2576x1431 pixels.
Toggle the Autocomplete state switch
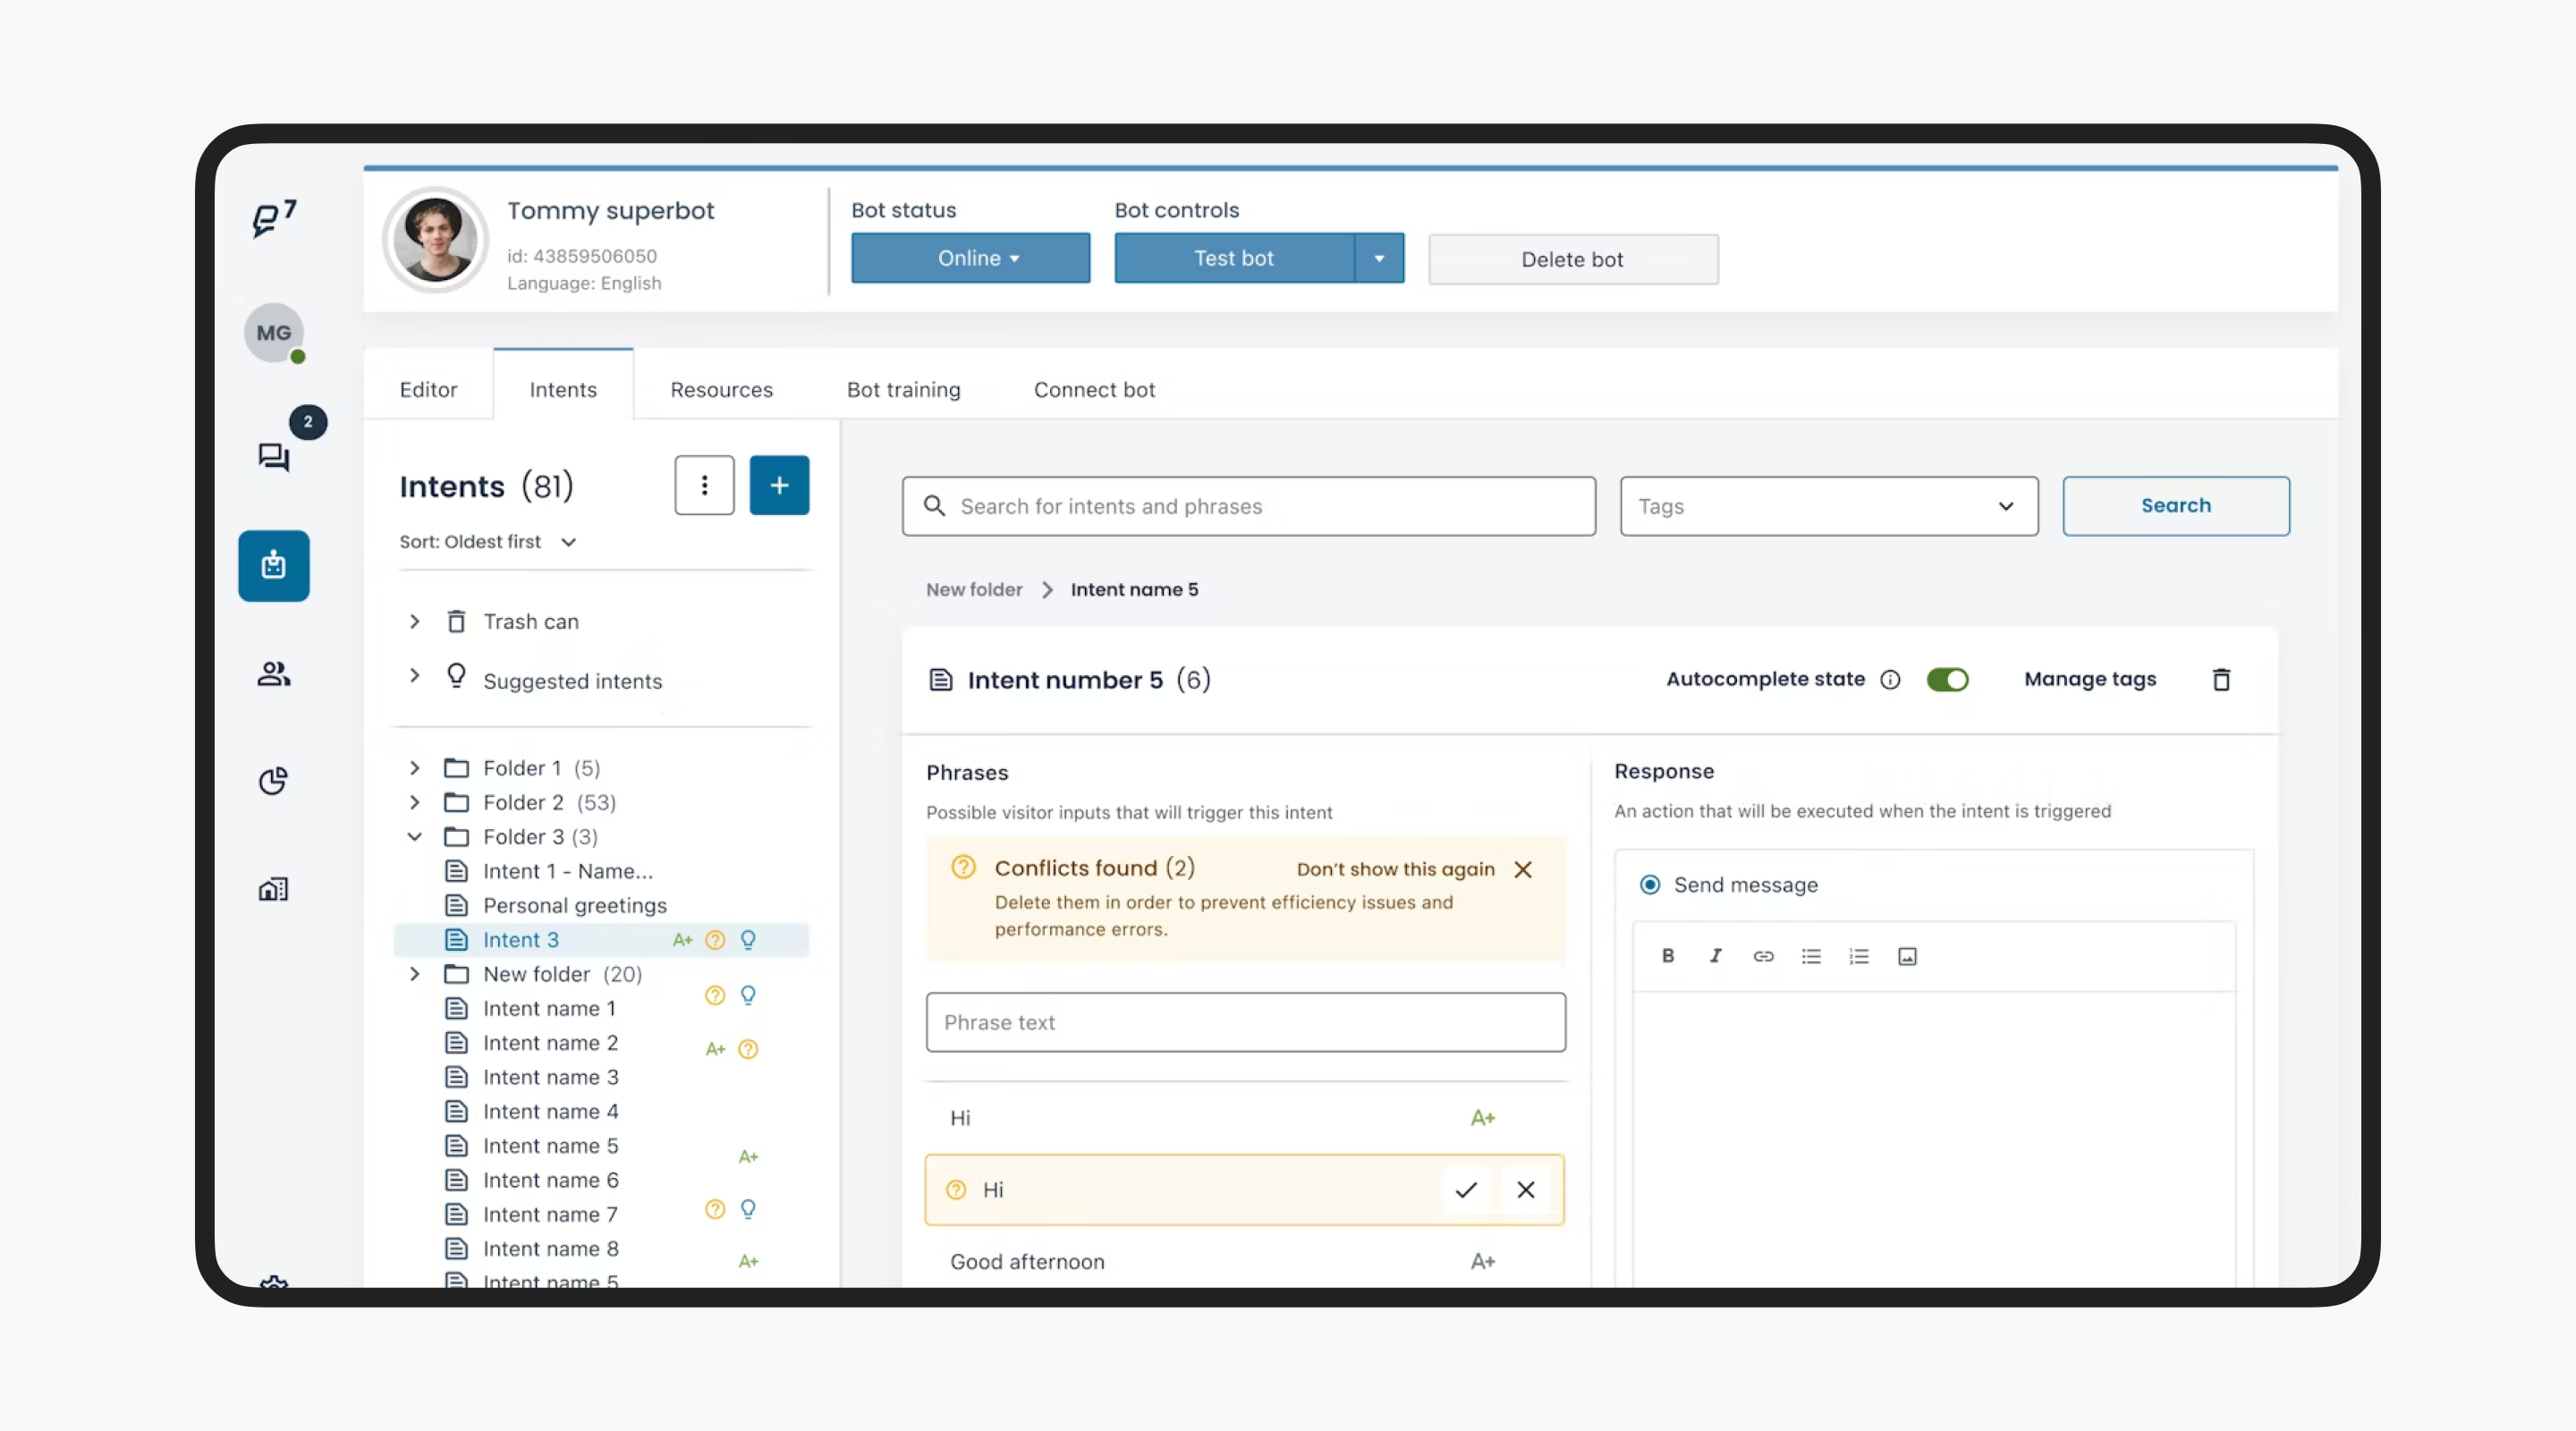(1948, 679)
